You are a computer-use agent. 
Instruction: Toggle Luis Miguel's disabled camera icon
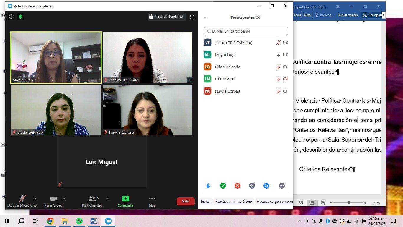click(x=286, y=79)
